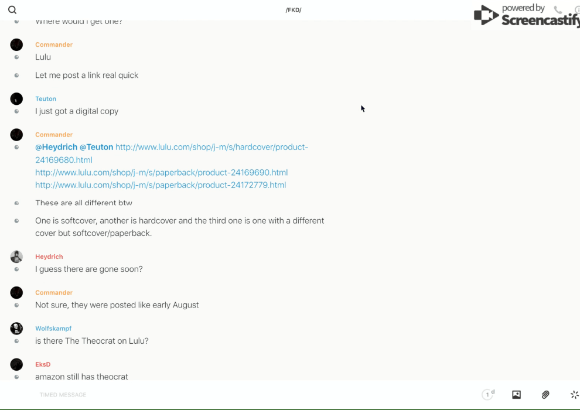Open paperback product-24169690 link
580x410 pixels.
point(161,172)
